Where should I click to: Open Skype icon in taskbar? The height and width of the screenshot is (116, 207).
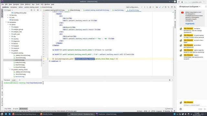(x=10, y=114)
